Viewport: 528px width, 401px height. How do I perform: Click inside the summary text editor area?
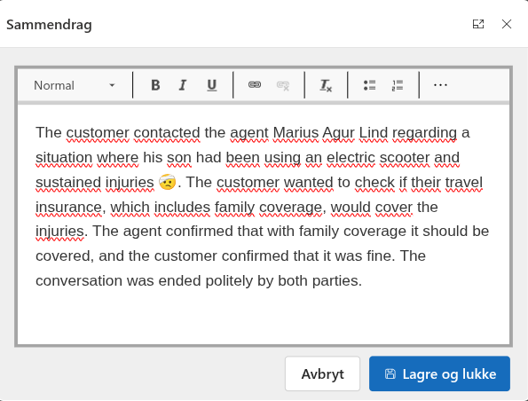point(264,224)
